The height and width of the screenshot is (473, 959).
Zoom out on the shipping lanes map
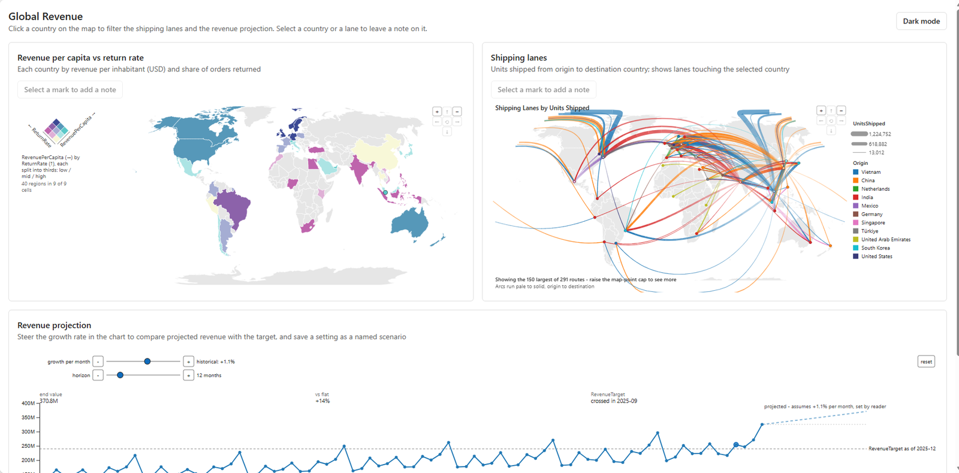click(842, 110)
